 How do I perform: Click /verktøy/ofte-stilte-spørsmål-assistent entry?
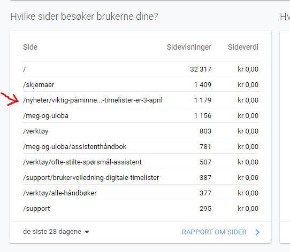pos(82,162)
